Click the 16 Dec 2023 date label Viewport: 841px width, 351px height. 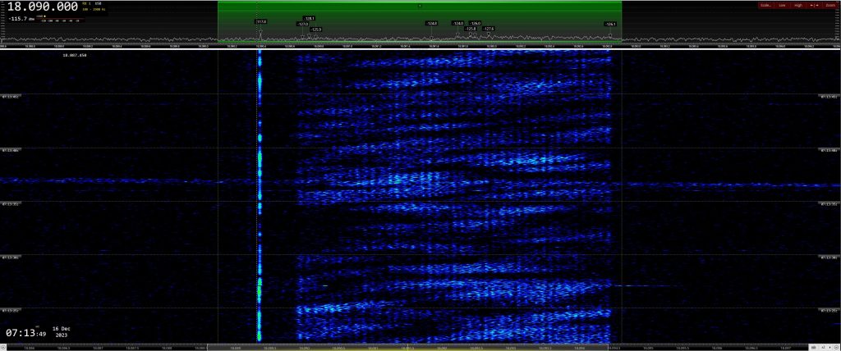click(x=62, y=331)
